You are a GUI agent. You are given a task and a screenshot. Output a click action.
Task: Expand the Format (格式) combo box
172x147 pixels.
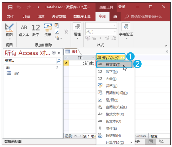pos(115,32)
